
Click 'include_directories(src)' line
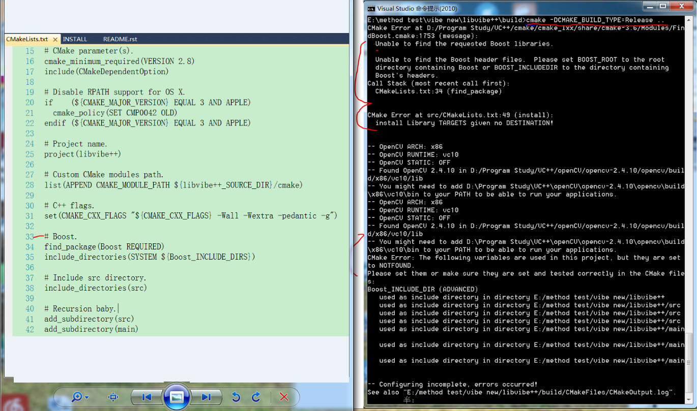click(95, 288)
